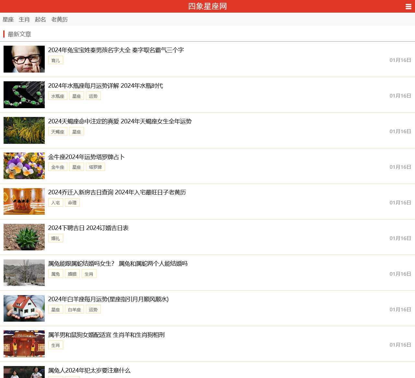Viewport: 415px width, 378px height.
Task: Click the snowy tree landscape thumbnail
Action: tap(24, 273)
